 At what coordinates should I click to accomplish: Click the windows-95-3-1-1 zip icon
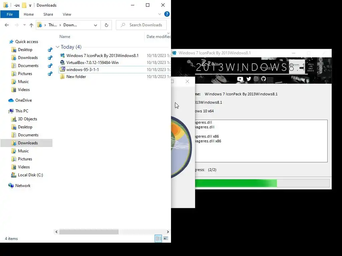point(62,69)
